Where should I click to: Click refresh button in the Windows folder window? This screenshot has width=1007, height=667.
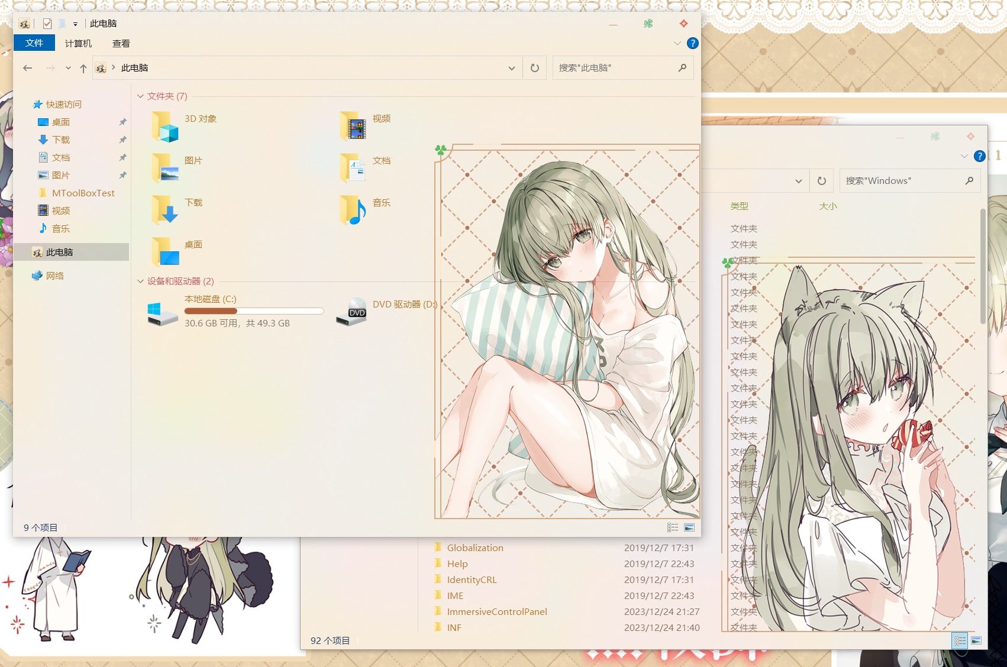[822, 181]
